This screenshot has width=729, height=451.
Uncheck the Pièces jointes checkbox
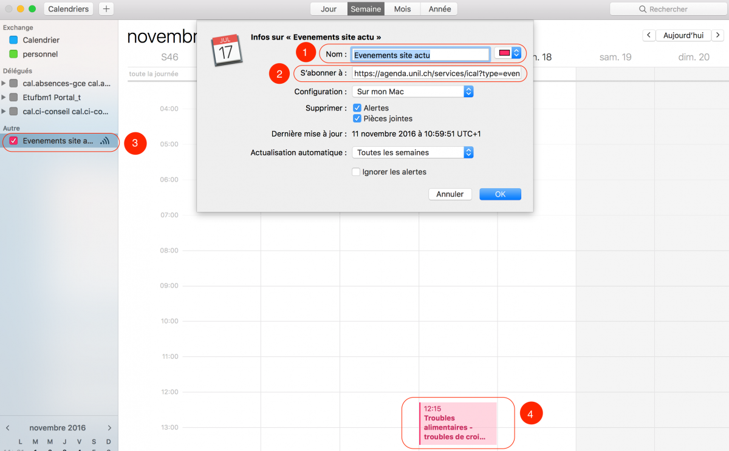[357, 119]
